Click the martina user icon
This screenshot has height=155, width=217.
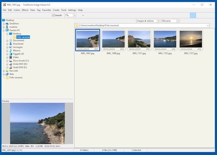pyautogui.click(x=7, y=27)
